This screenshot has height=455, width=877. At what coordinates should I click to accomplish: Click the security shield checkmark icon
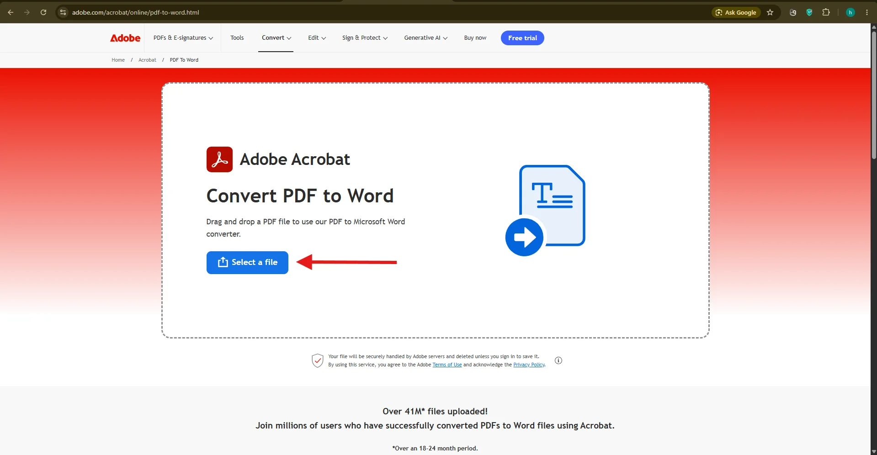pyautogui.click(x=318, y=360)
